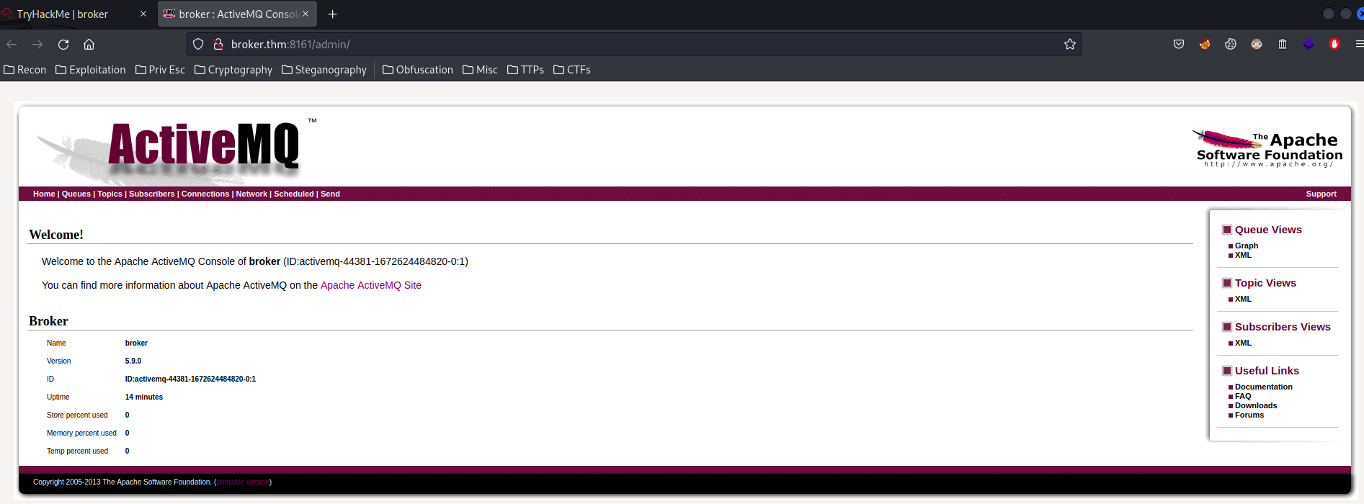
Task: Bookmark this page with the star
Action: [1070, 45]
